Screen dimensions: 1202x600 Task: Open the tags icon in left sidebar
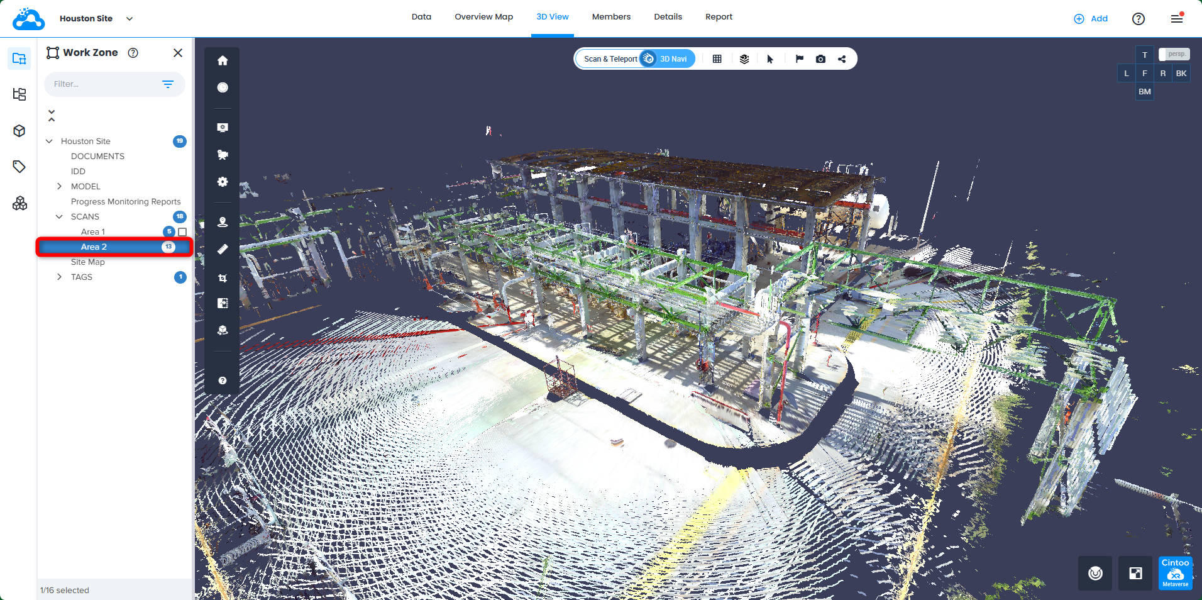coord(19,167)
